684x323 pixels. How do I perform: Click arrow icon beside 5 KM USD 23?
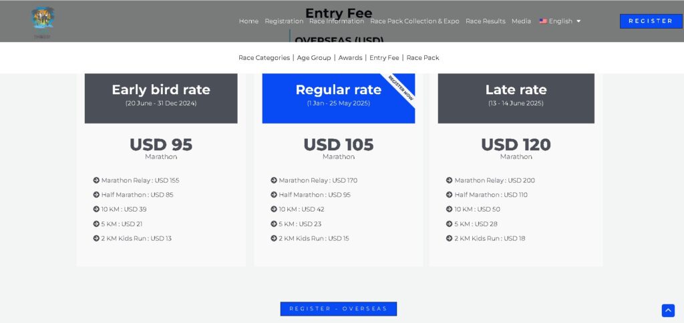[x=274, y=224]
